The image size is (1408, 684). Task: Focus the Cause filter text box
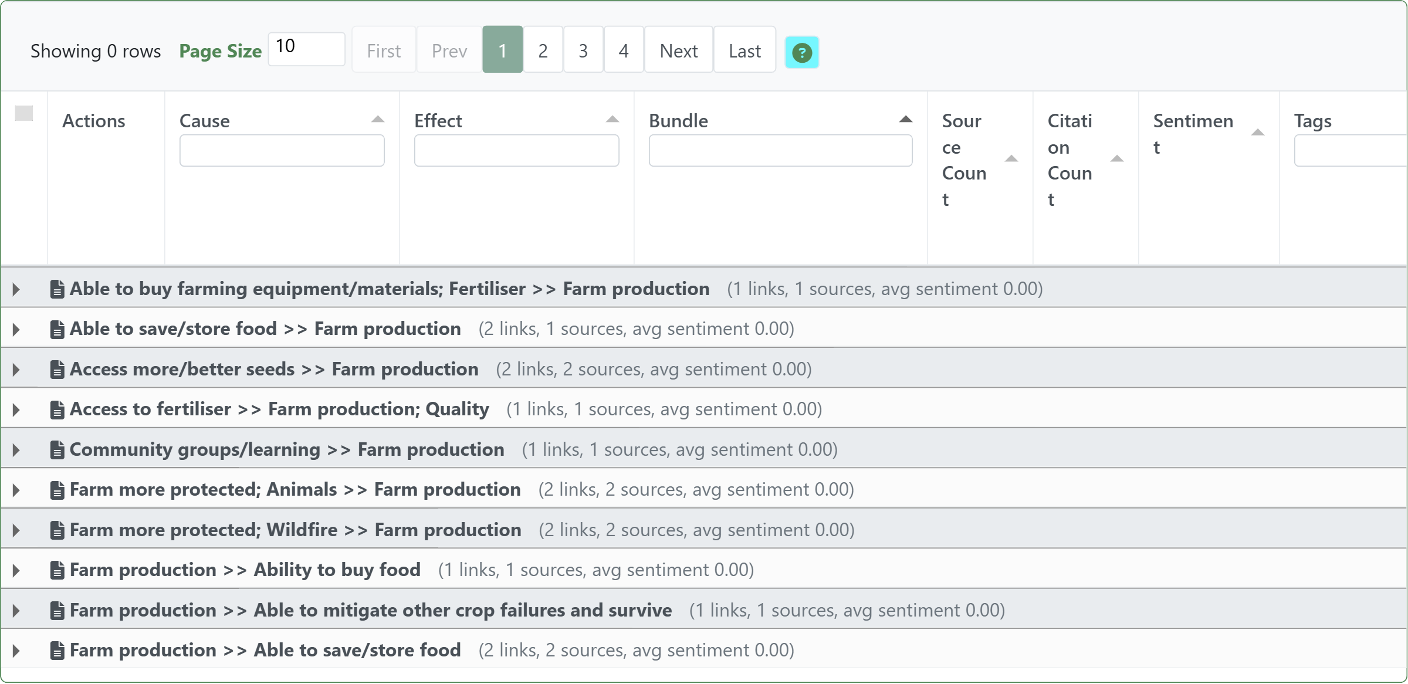click(x=282, y=151)
